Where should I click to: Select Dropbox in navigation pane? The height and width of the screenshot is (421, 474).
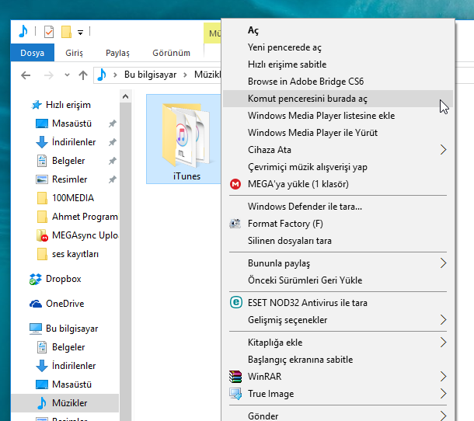[64, 279]
